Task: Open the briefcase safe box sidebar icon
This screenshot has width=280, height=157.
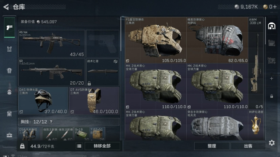Action: [9, 135]
